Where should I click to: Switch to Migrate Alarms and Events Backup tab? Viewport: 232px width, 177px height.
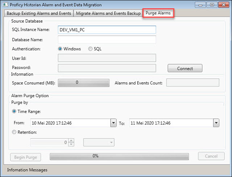(x=108, y=13)
